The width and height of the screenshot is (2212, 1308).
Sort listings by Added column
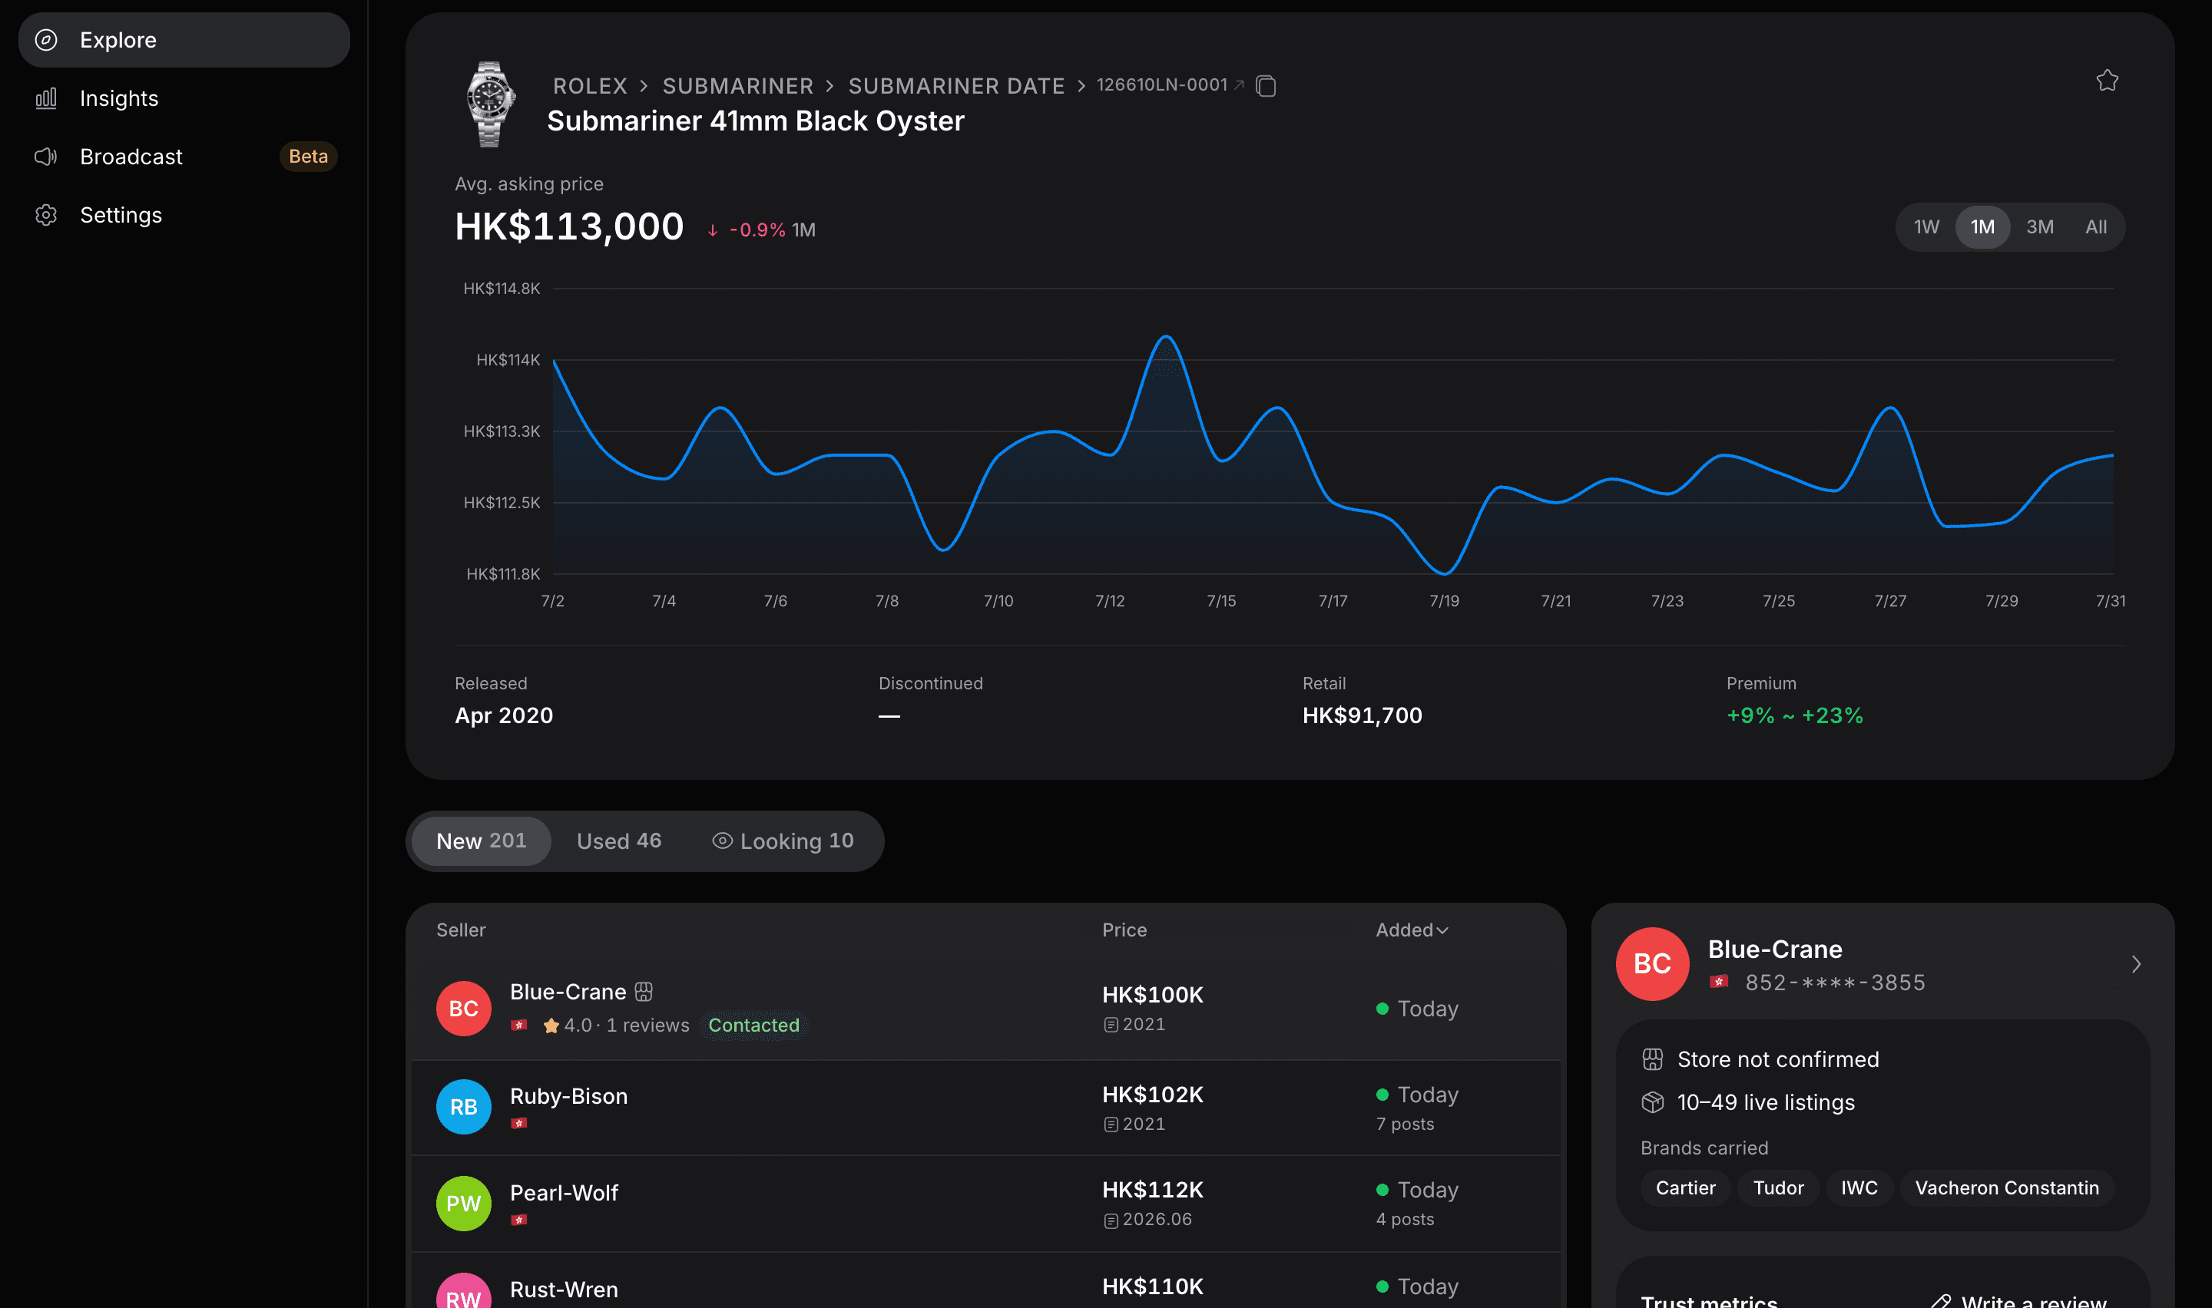pos(1412,930)
